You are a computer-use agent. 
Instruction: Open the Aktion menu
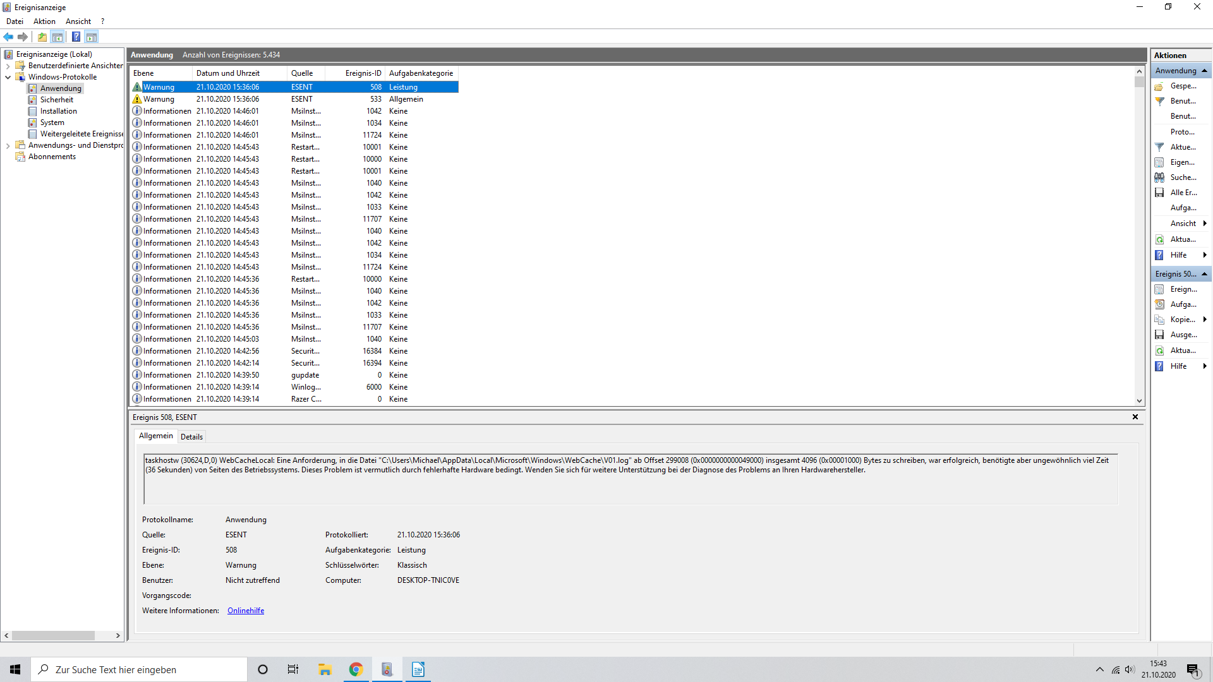[44, 21]
